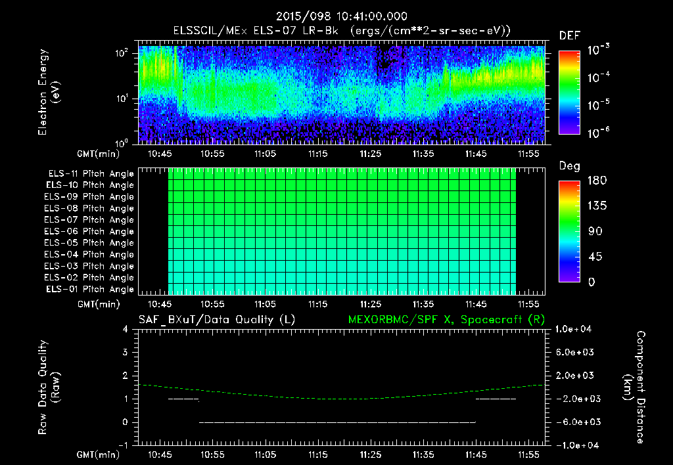Click the "GMT(min)" label under pitch angle panel
Viewport: 673px width, 465px height.
(99, 304)
